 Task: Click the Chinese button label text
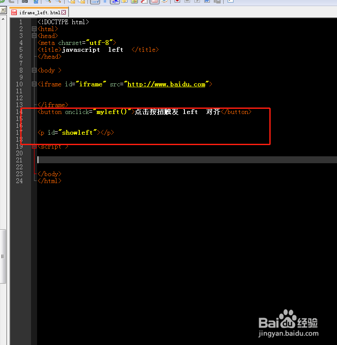(178, 112)
